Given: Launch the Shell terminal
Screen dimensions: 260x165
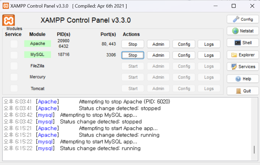Looking at the screenshot, I should coord(243,43).
